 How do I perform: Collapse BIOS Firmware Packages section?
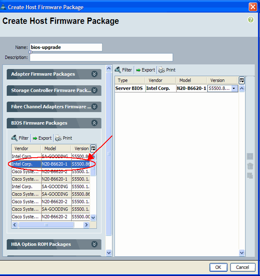(x=94, y=123)
